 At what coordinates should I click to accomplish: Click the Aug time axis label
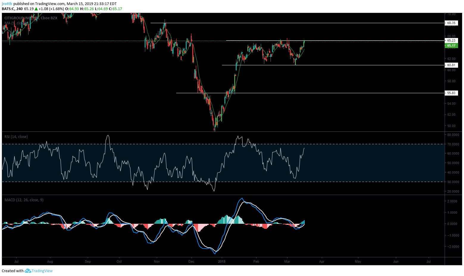coord(50,261)
